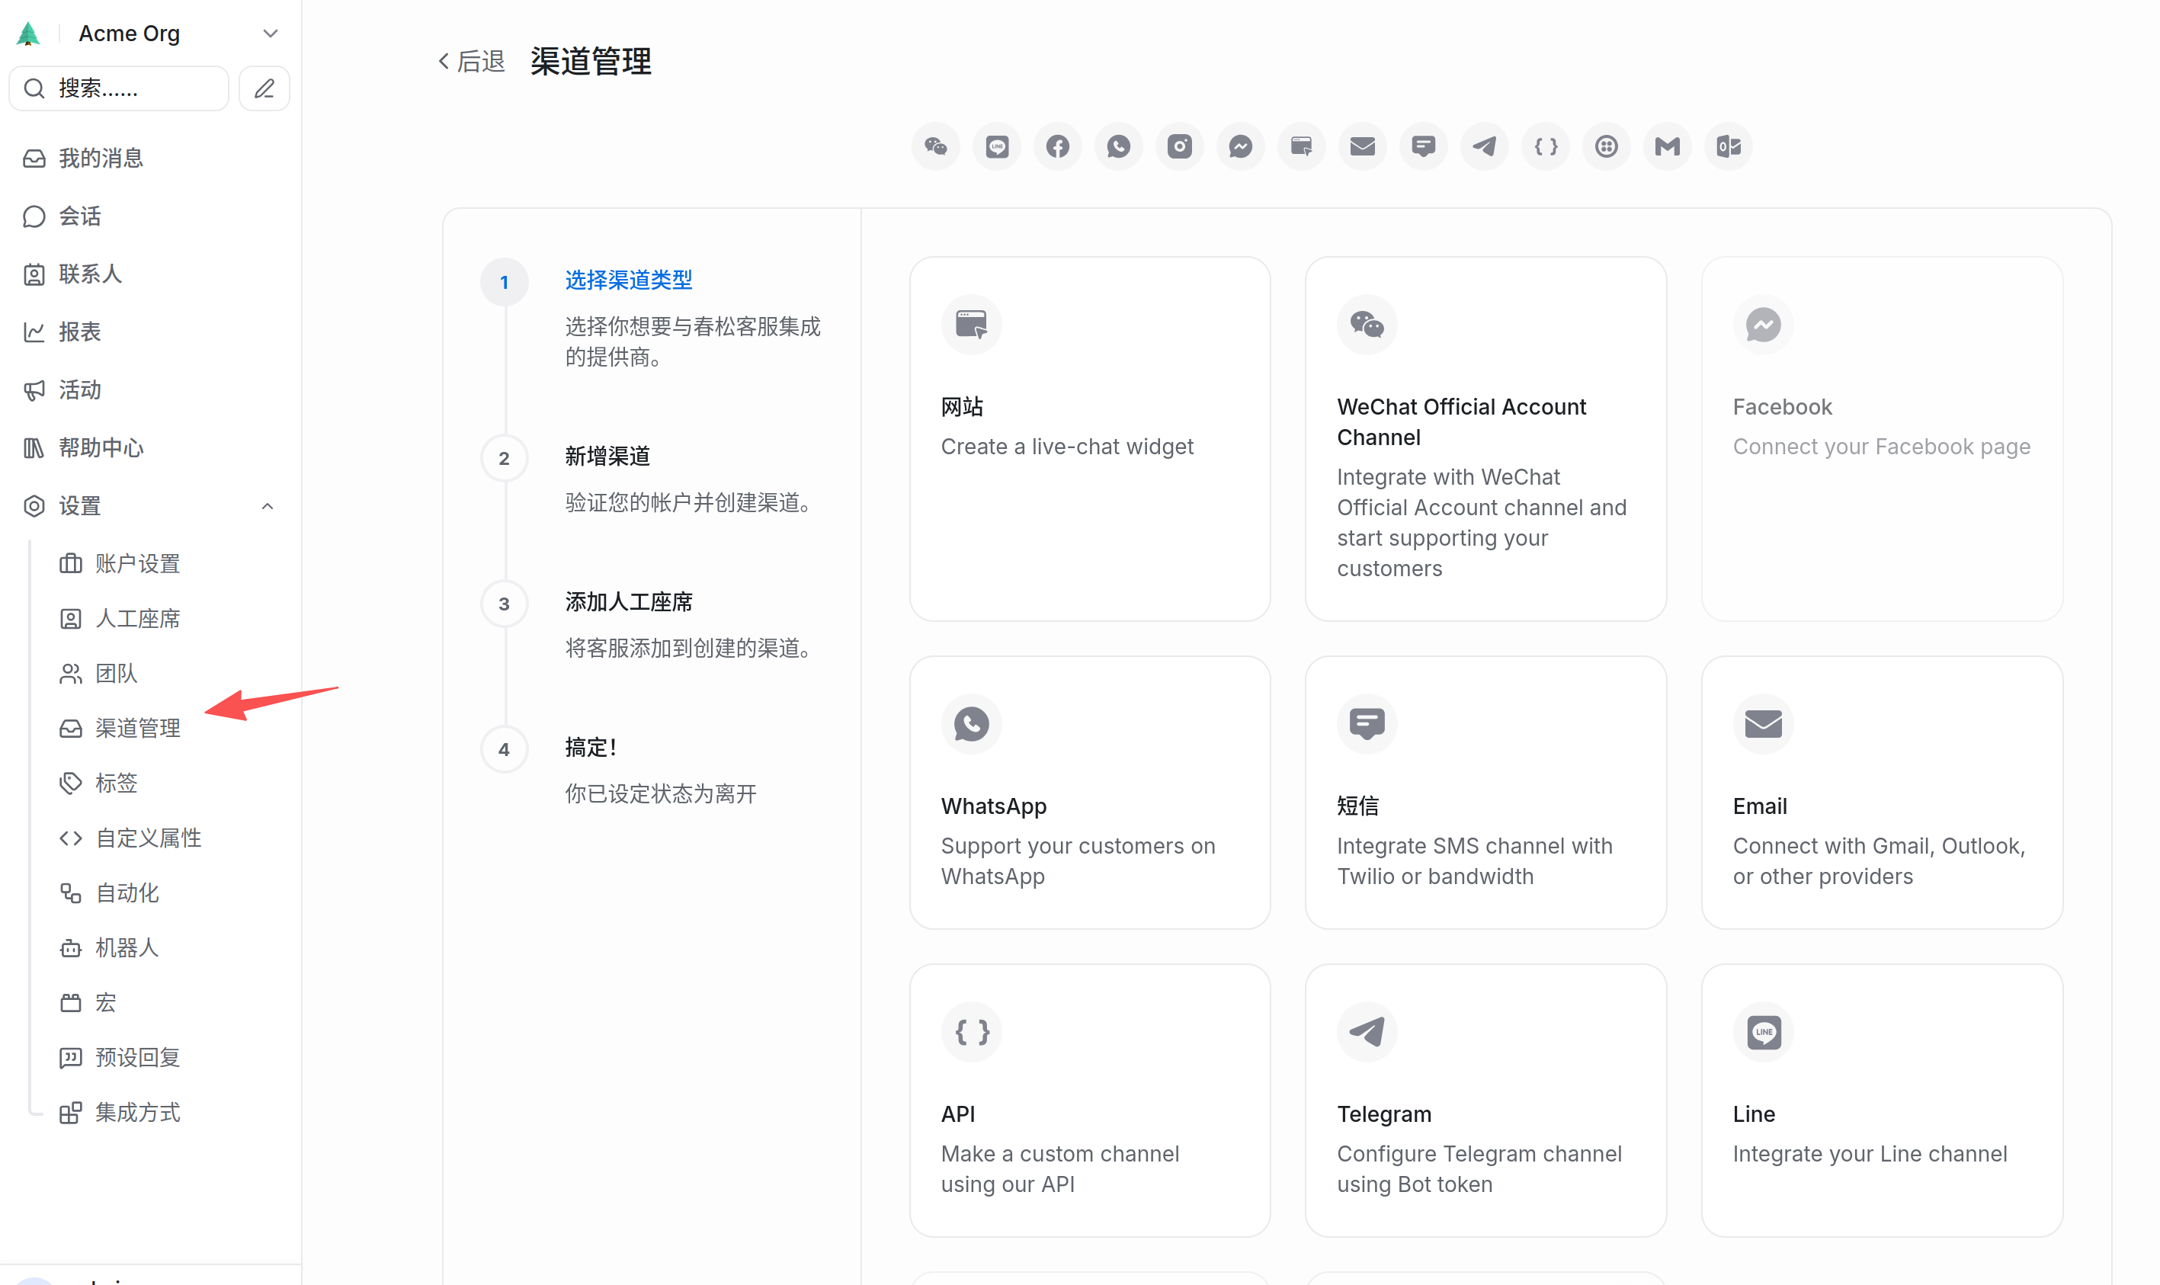The width and height of the screenshot is (2160, 1285).
Task: Select the 网站 live-chat widget card
Action: 1089,438
